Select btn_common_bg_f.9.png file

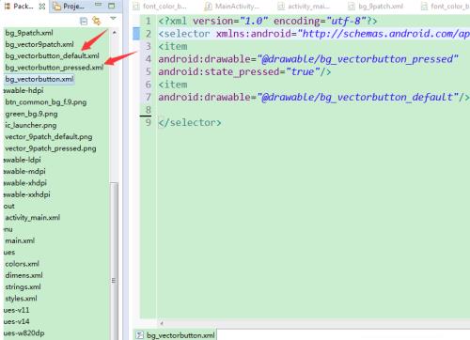click(46, 102)
